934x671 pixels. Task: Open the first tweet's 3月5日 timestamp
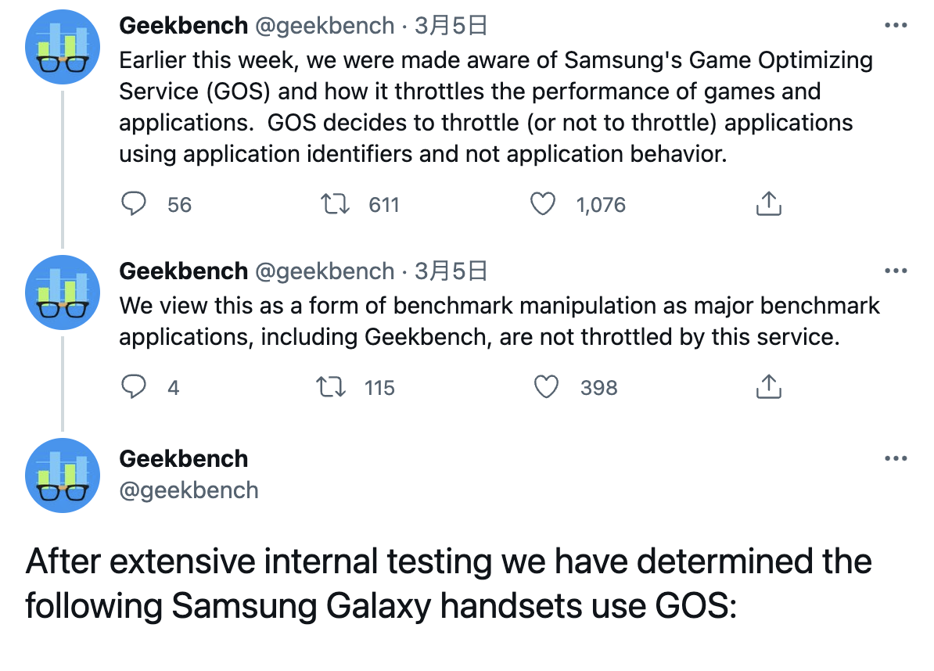[x=451, y=26]
